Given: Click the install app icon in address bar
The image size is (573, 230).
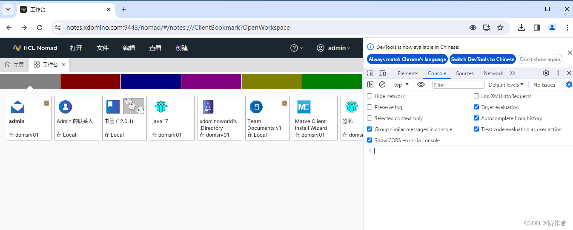Looking at the screenshot, I should (x=487, y=28).
